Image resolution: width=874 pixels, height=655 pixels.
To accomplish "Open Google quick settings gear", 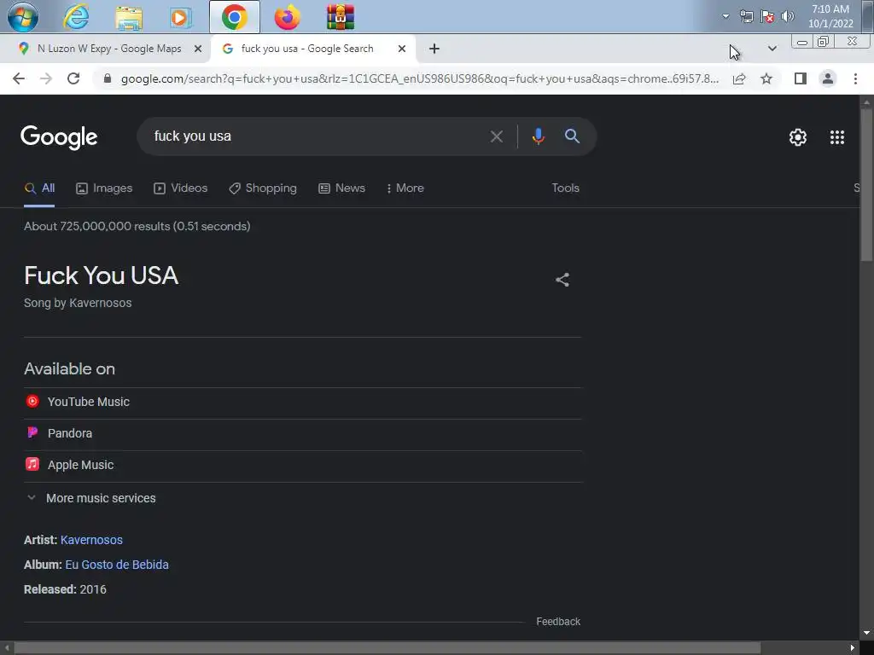I will pos(798,137).
